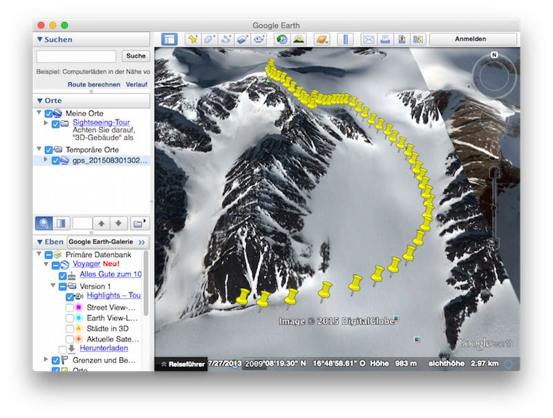Viewport: 553px width, 418px height.
Task: Focus the search text field
Action: coord(76,56)
